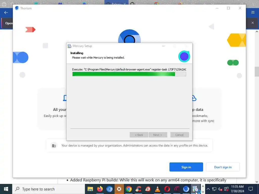This screenshot has height=194, width=259.
Task: Open Opera from the taskbar
Action: point(167,189)
